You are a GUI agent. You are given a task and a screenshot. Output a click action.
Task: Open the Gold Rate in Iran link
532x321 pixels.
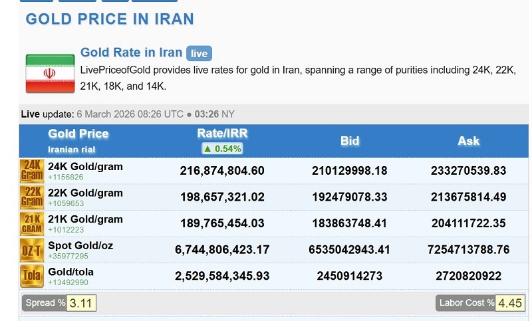click(131, 53)
